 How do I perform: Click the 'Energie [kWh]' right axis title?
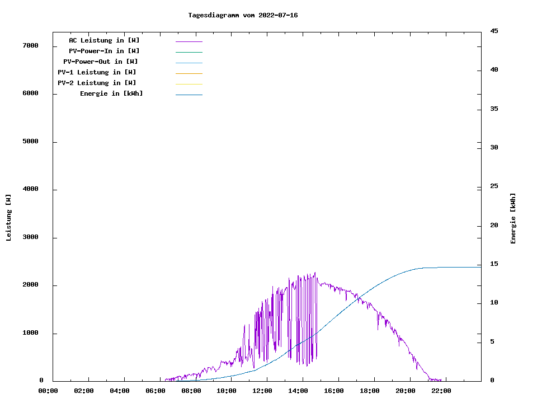click(514, 218)
